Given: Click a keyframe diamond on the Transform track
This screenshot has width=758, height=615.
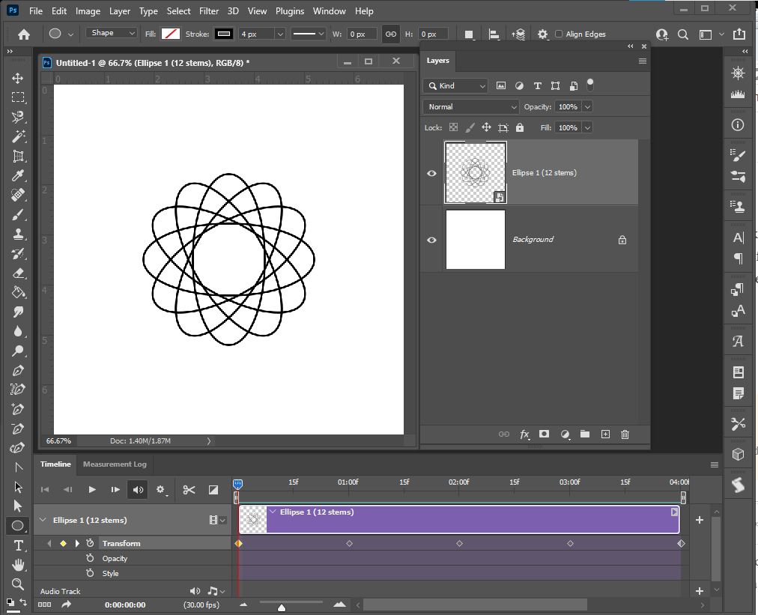Looking at the screenshot, I should pyautogui.click(x=349, y=543).
